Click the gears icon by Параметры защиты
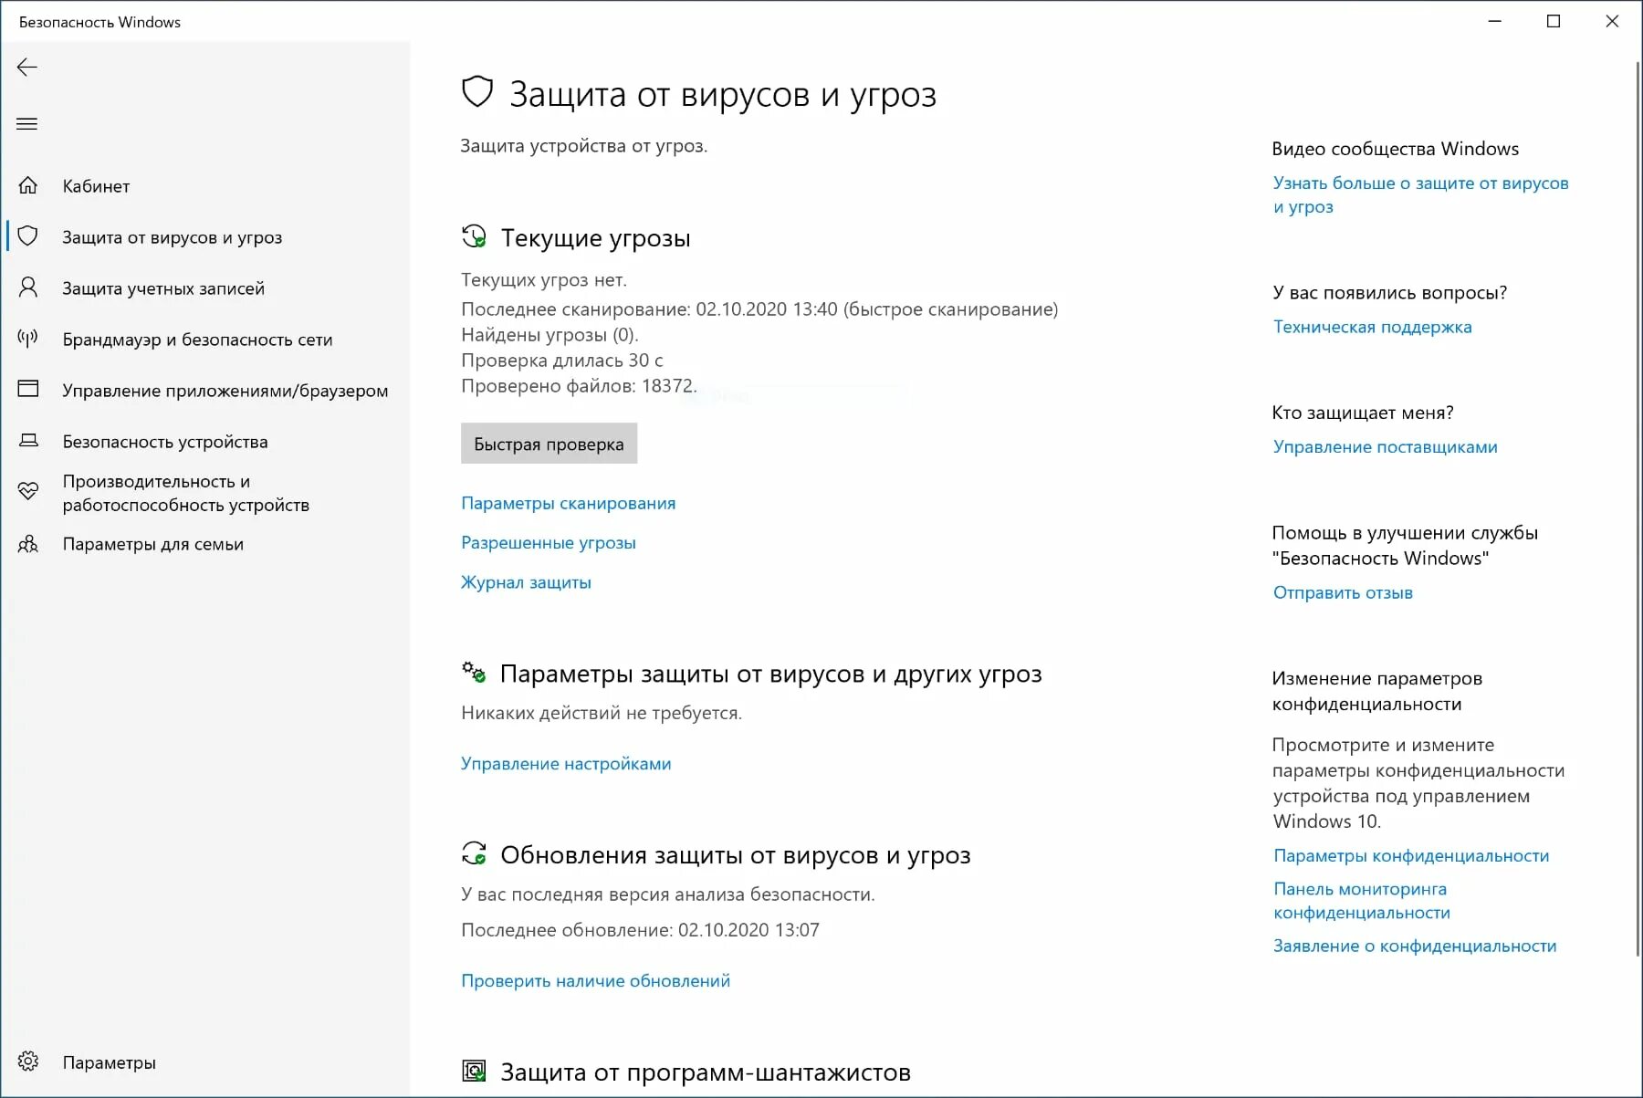 tap(474, 673)
